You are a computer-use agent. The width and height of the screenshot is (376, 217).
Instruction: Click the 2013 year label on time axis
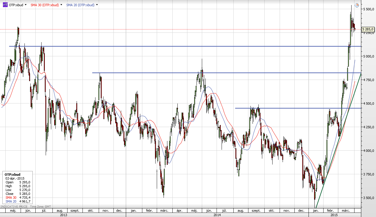(x=63, y=215)
